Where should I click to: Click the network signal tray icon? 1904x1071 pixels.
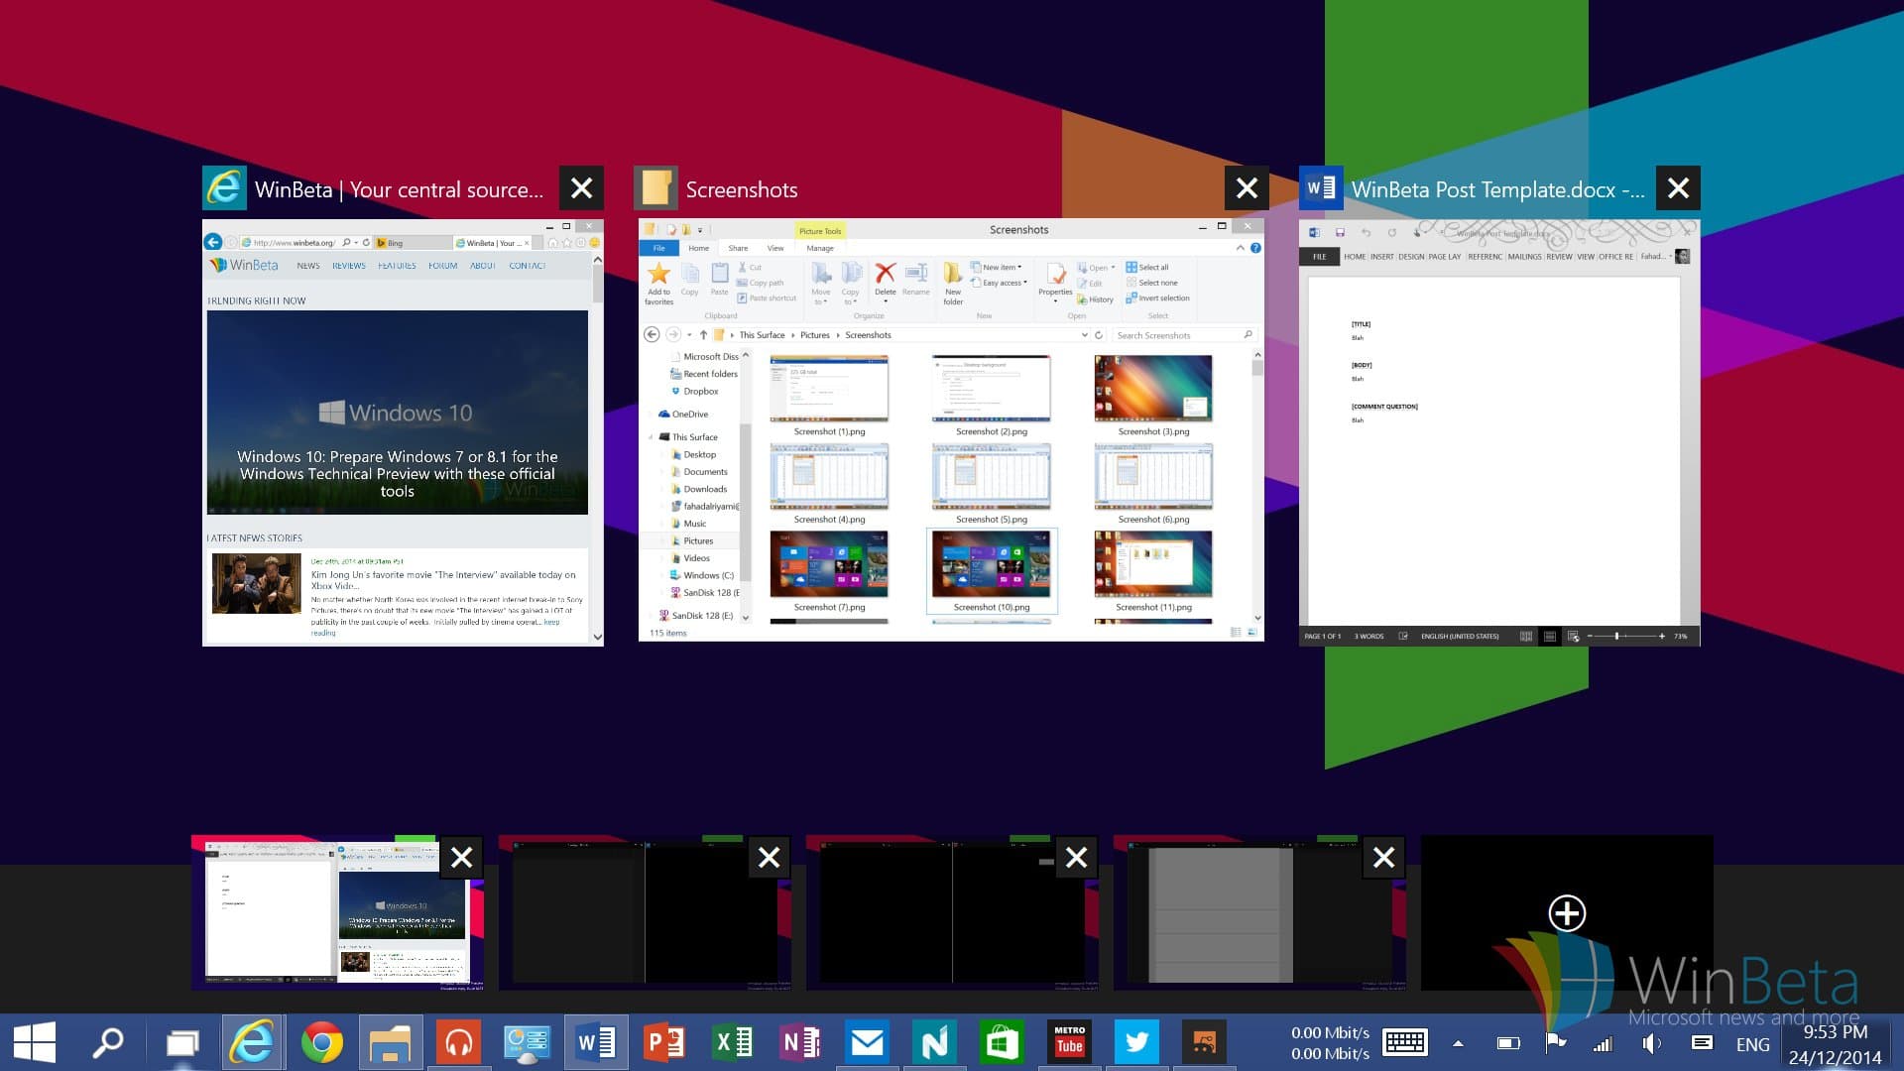(1603, 1043)
